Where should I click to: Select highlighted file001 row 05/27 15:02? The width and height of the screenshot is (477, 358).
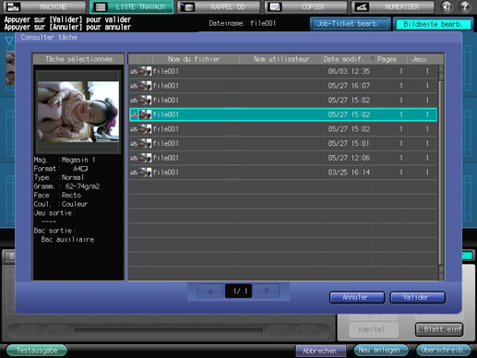[283, 114]
